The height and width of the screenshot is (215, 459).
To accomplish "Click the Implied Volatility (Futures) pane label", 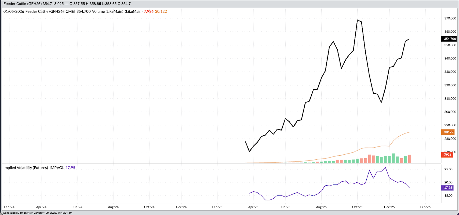I will [26, 168].
